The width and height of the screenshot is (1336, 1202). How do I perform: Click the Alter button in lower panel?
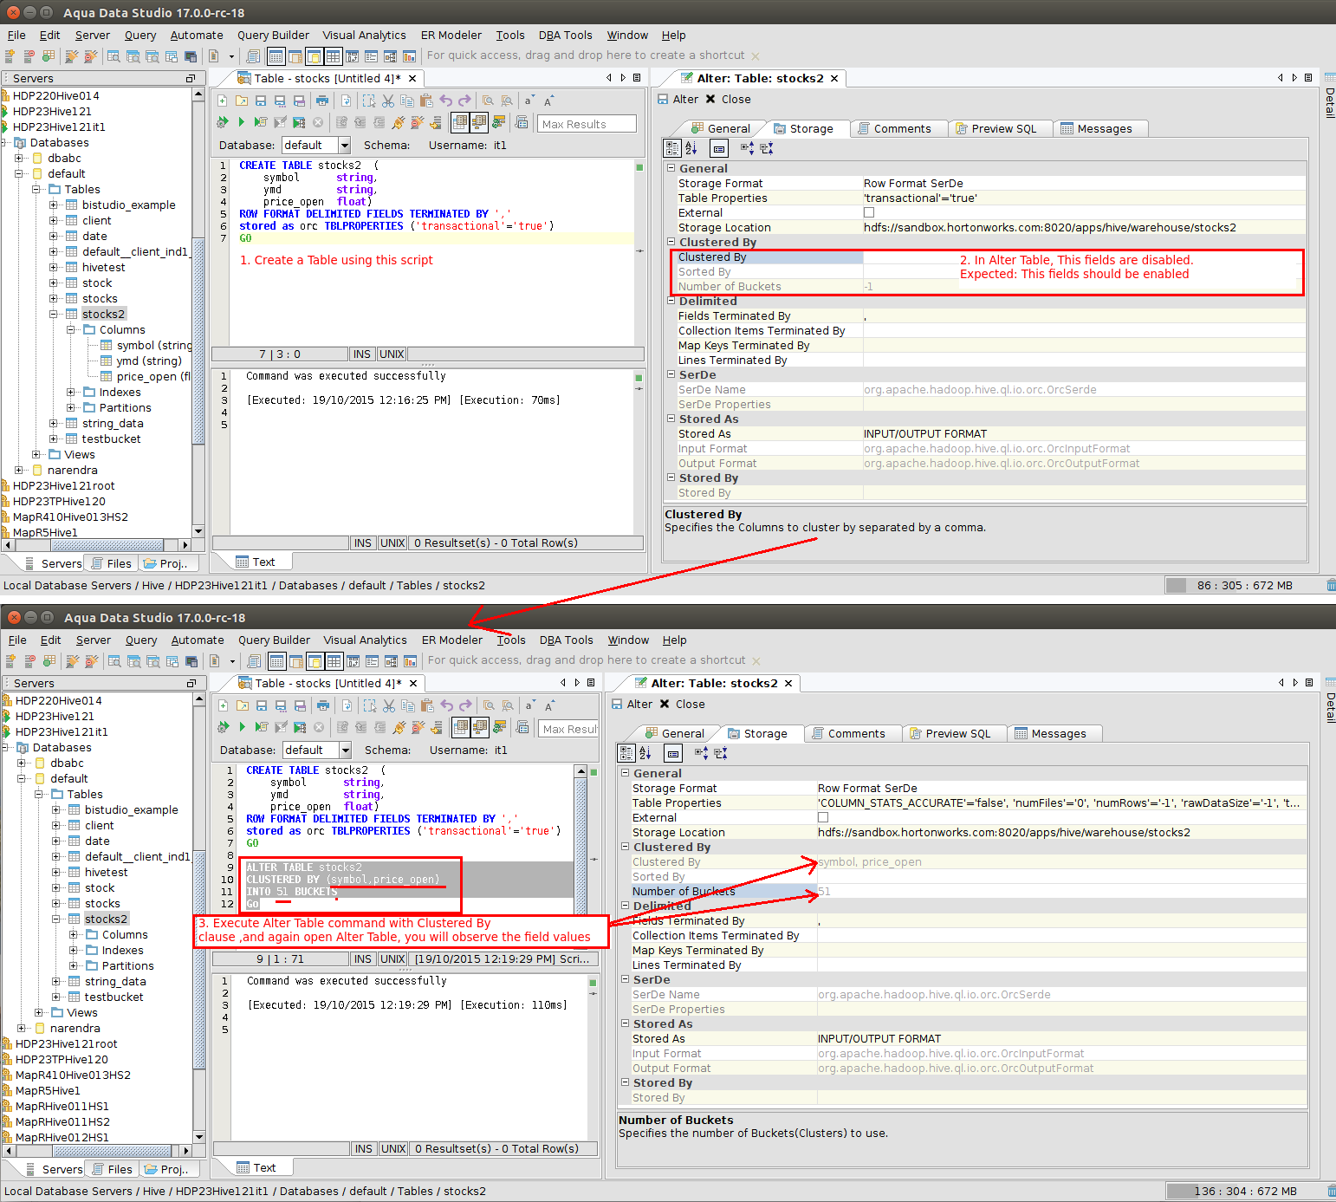tap(632, 704)
